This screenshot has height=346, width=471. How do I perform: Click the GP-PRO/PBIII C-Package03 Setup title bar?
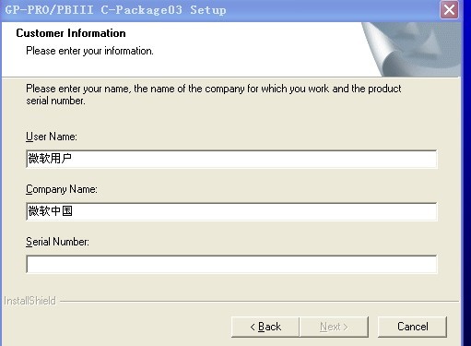pyautogui.click(x=219, y=10)
